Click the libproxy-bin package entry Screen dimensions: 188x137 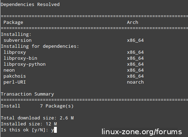[x=20, y=58]
